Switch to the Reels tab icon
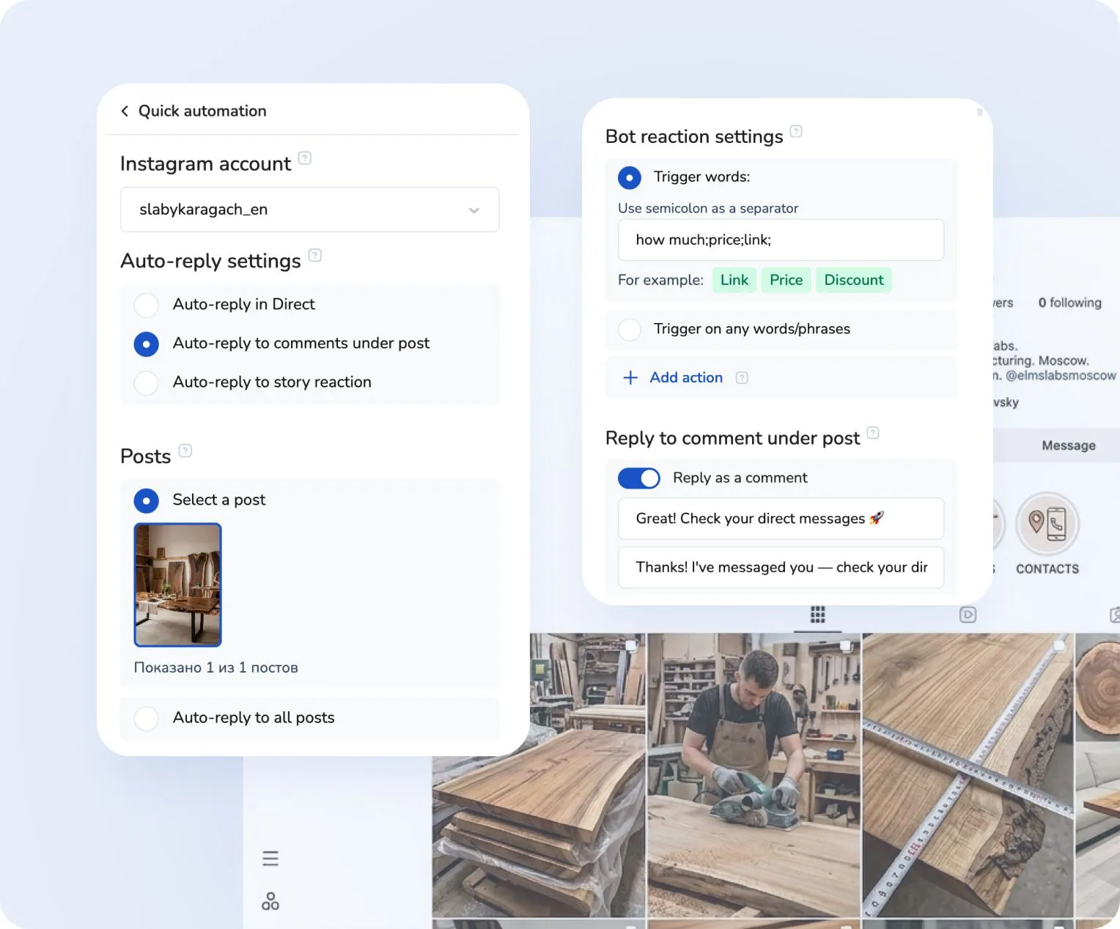Screen dimensions: 1120x929 point(968,615)
